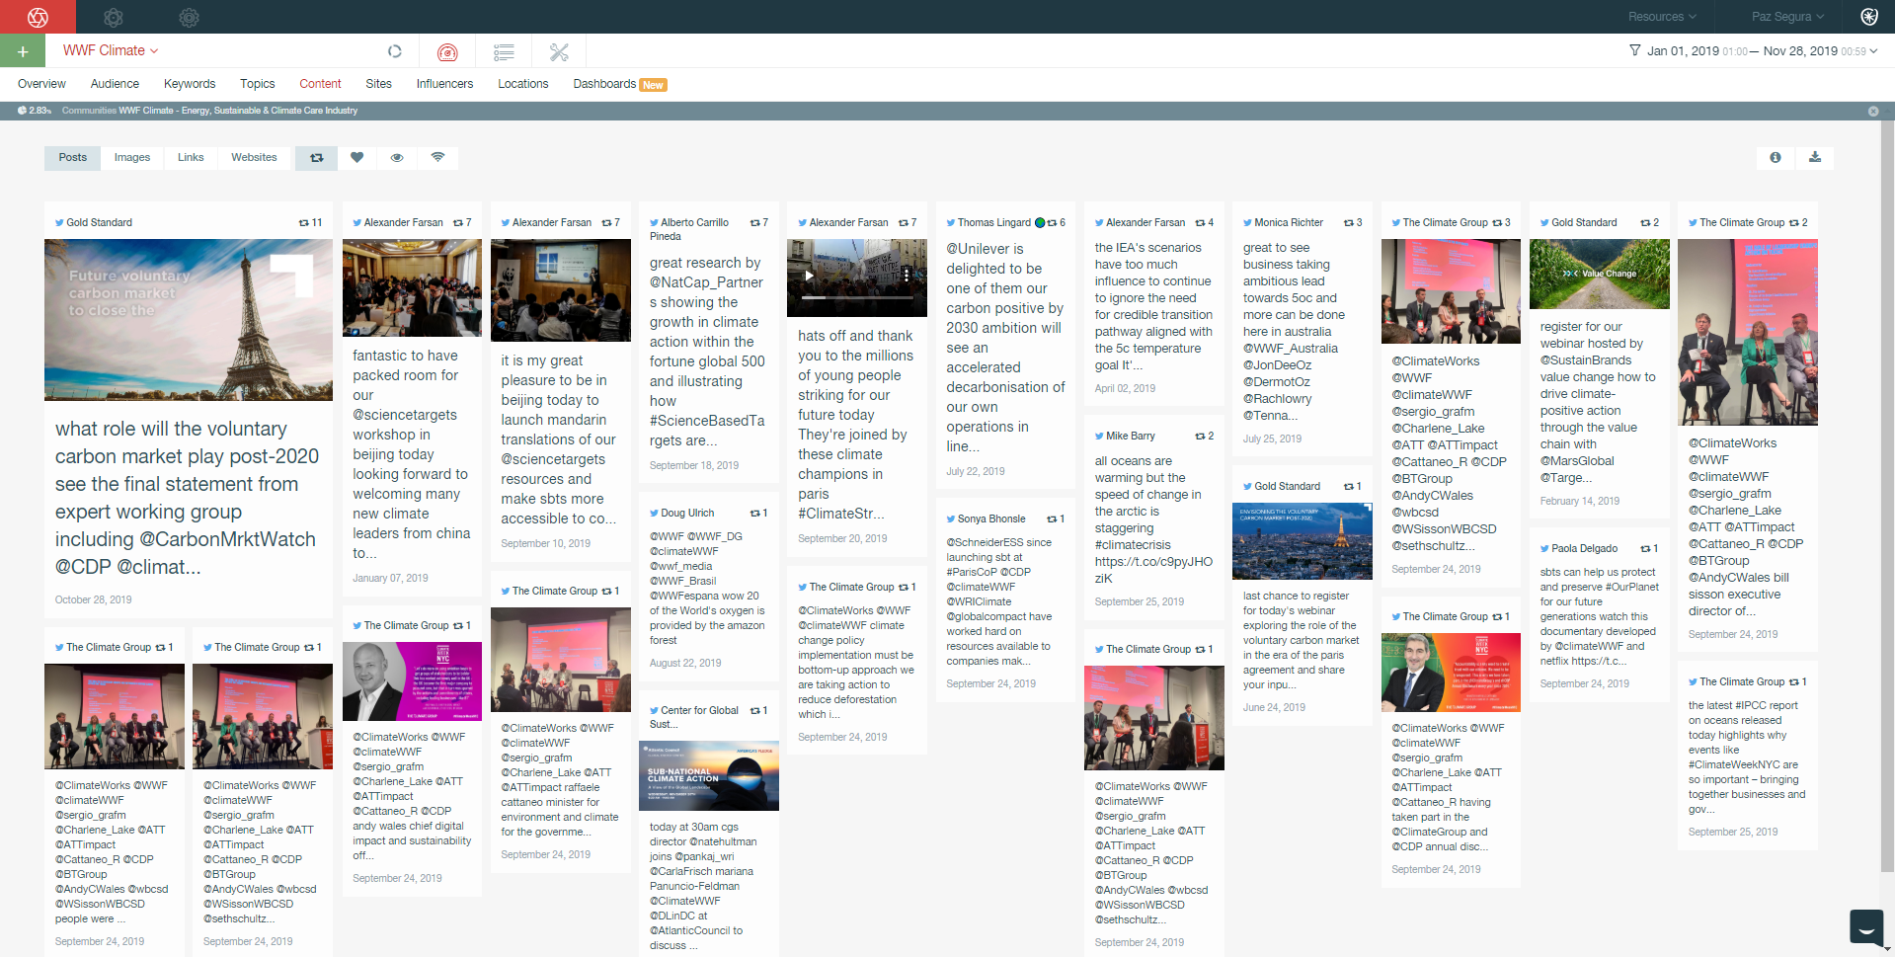Open the Resources dropdown menu

point(1662,17)
